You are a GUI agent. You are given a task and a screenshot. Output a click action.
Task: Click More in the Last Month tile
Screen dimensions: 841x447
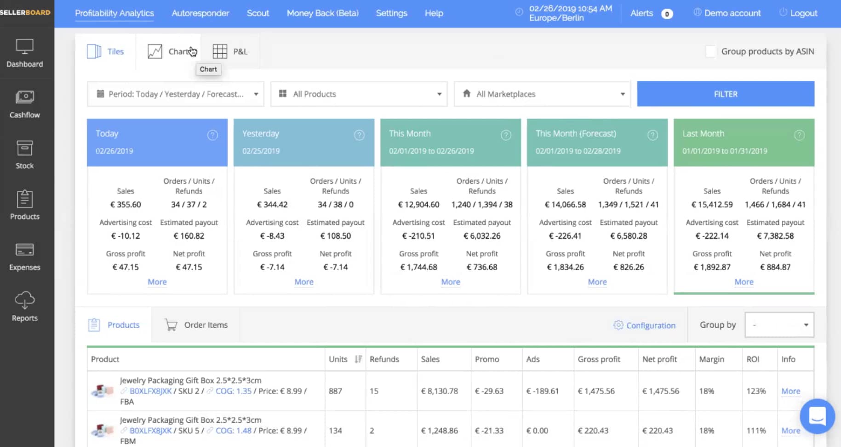(744, 282)
